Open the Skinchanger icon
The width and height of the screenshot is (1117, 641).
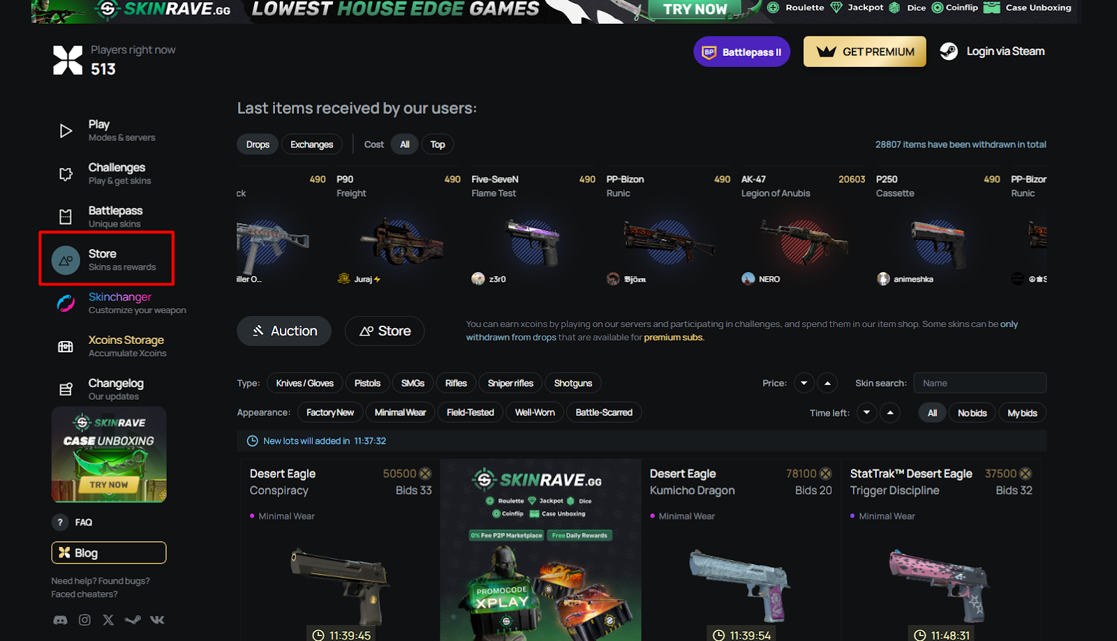tap(66, 303)
